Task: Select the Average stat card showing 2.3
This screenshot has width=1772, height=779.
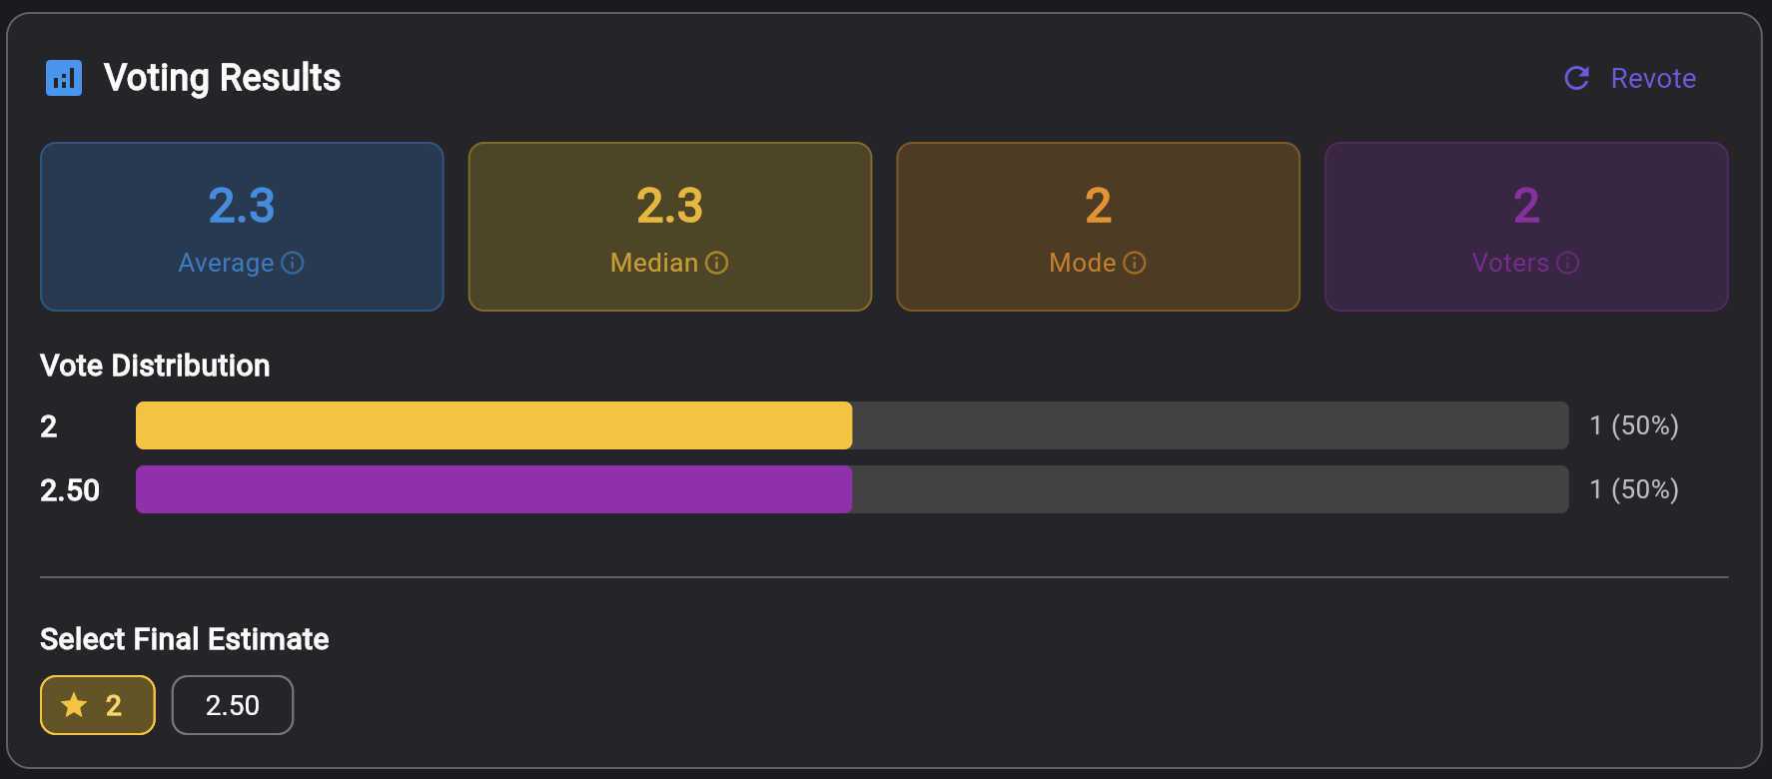Action: [x=241, y=226]
